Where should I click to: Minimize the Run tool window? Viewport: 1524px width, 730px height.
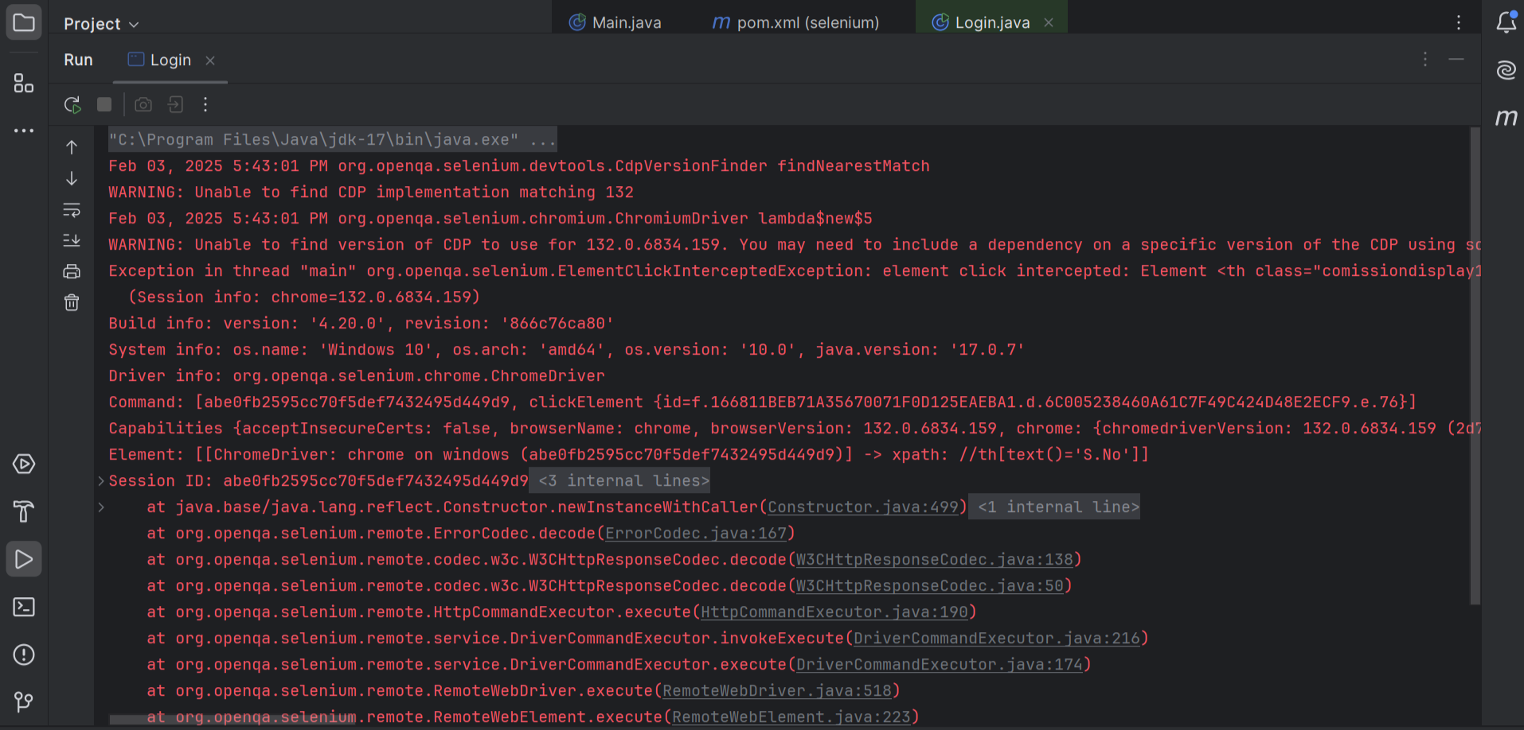pos(1456,60)
